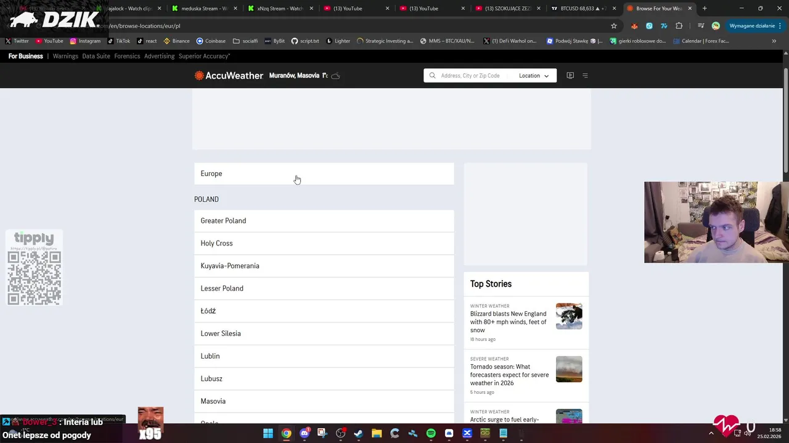Open the Warnings link
The image size is (789, 443).
pyautogui.click(x=65, y=56)
